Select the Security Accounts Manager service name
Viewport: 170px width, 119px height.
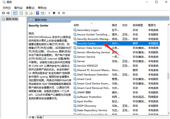[x=94, y=39]
